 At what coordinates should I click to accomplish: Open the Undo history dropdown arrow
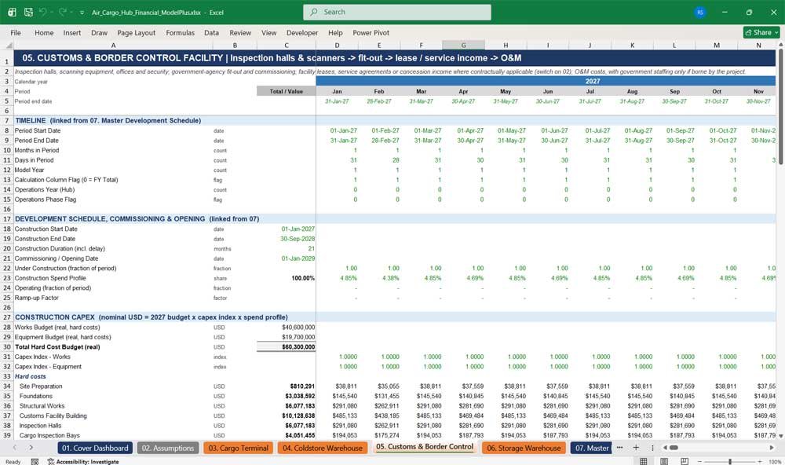pos(52,13)
